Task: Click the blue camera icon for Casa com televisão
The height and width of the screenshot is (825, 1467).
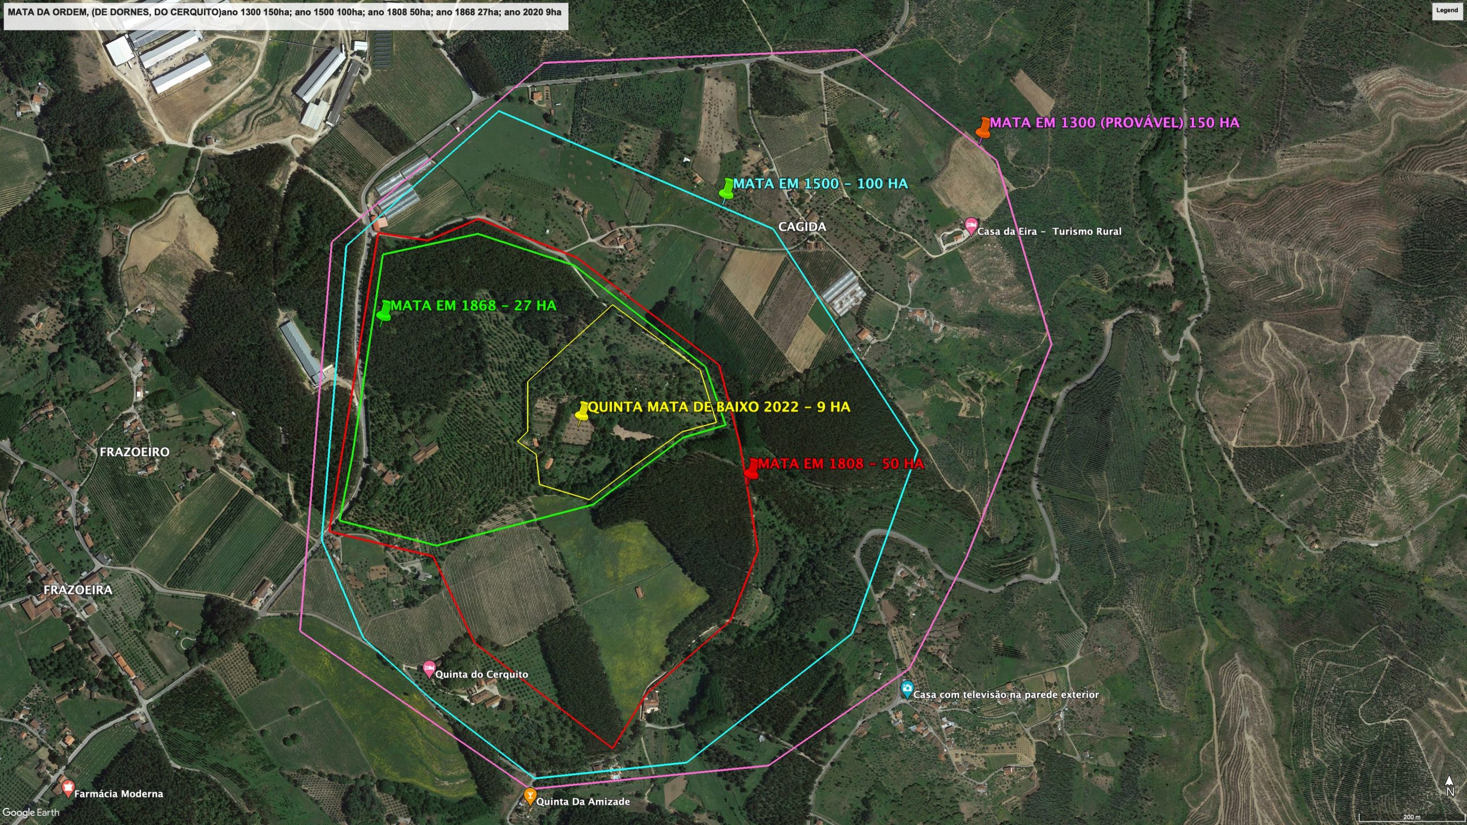Action: click(x=907, y=689)
